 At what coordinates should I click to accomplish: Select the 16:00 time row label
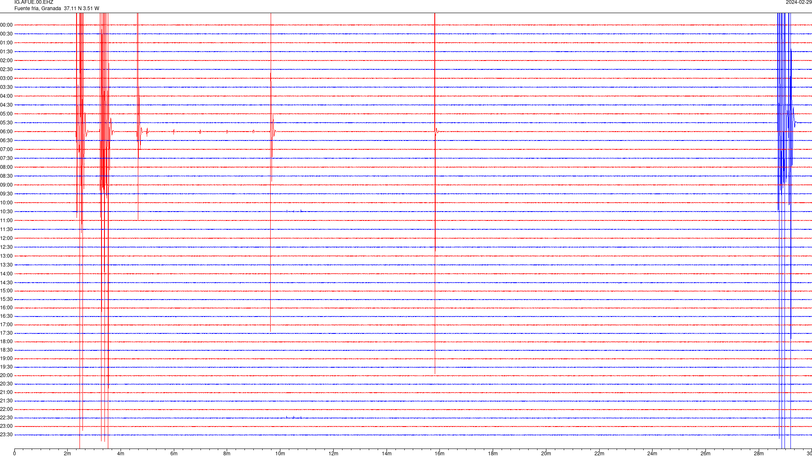pos(6,308)
